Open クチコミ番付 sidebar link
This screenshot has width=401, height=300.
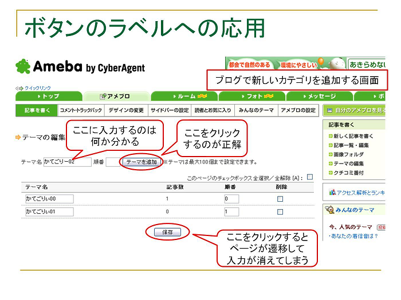[348, 173]
